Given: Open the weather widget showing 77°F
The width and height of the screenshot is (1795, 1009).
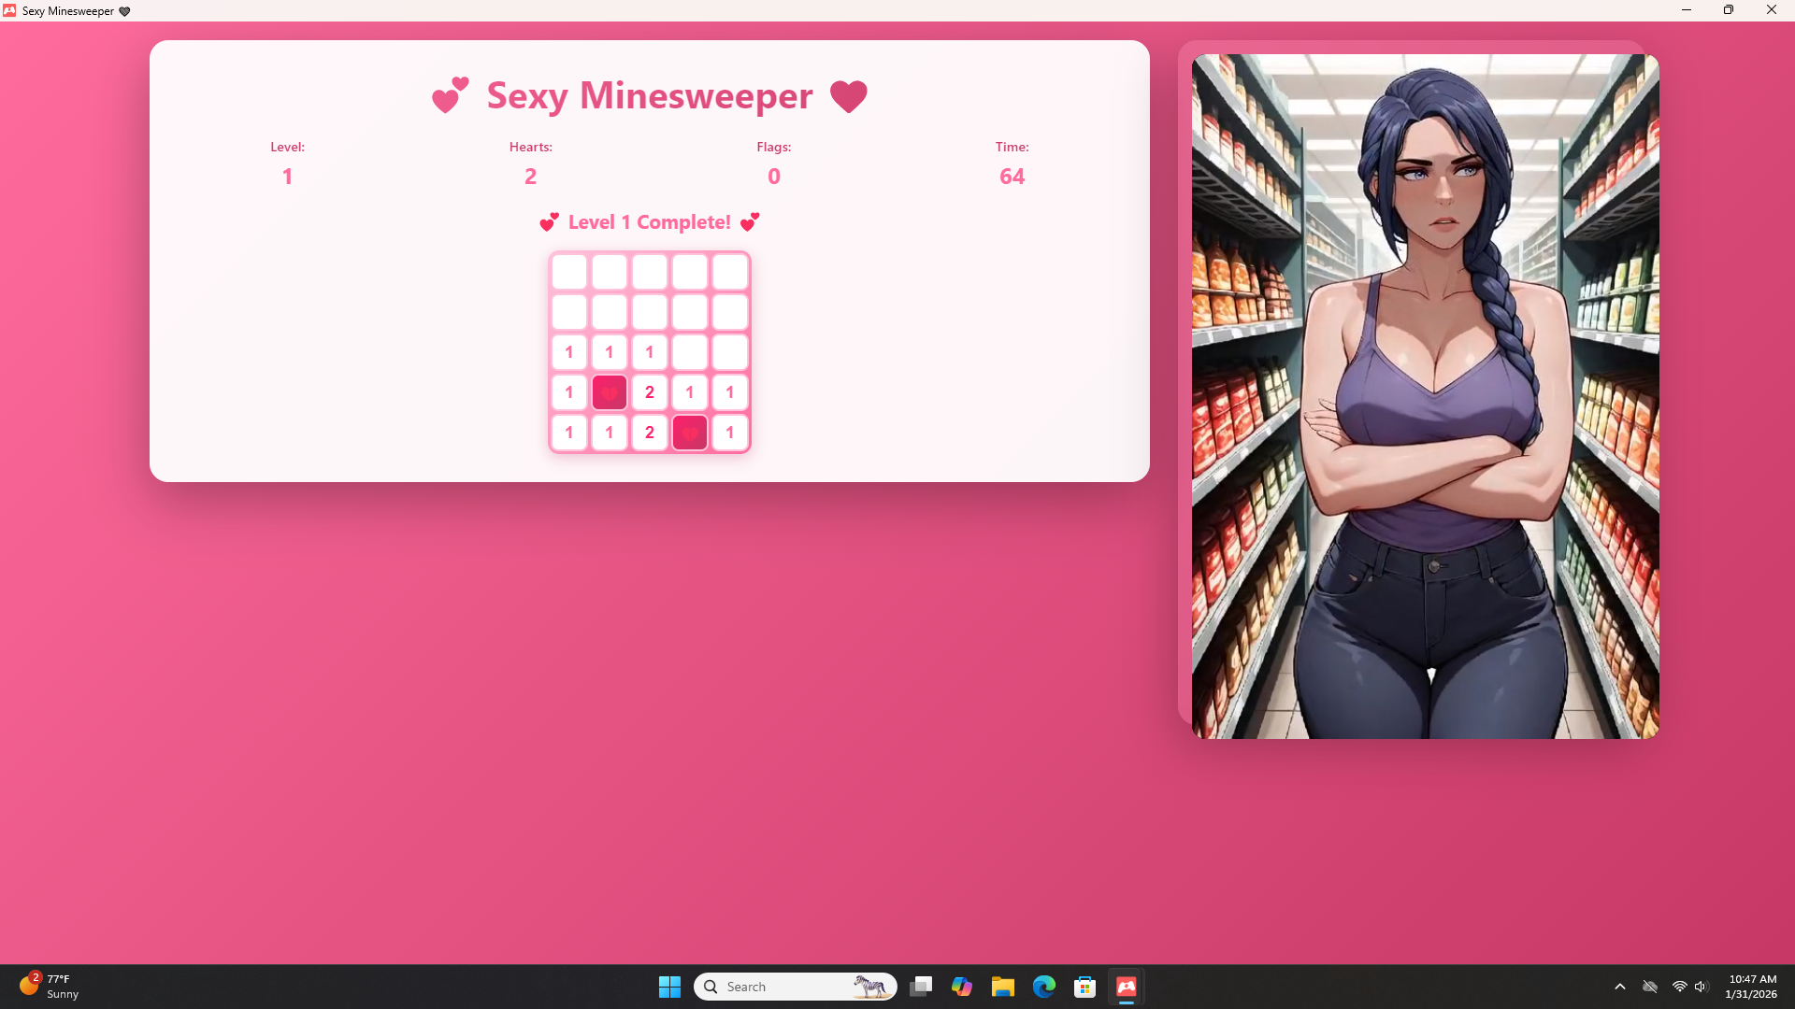Looking at the screenshot, I should [49, 987].
